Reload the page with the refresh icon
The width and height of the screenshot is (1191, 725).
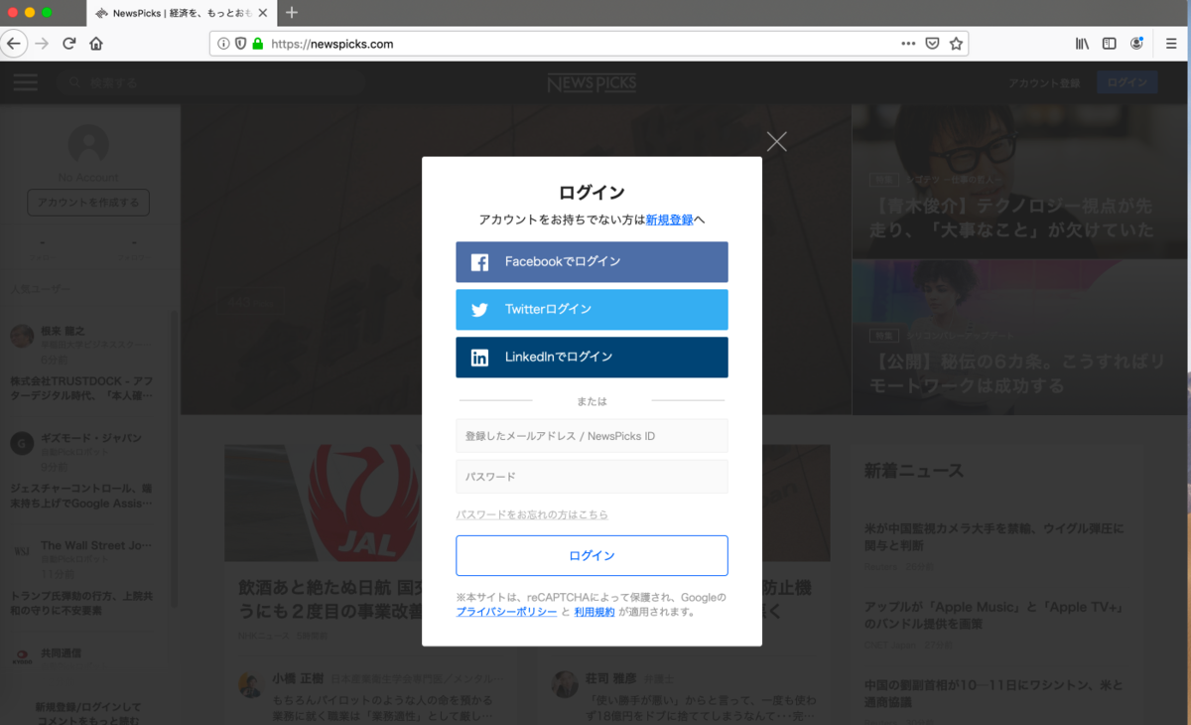(x=69, y=44)
